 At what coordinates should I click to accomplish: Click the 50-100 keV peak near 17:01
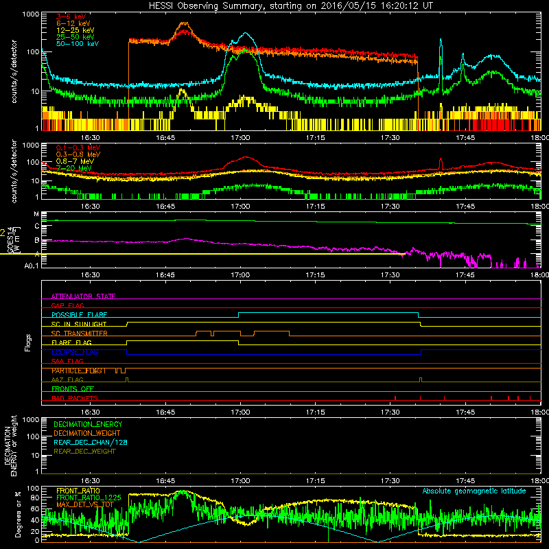click(246, 34)
